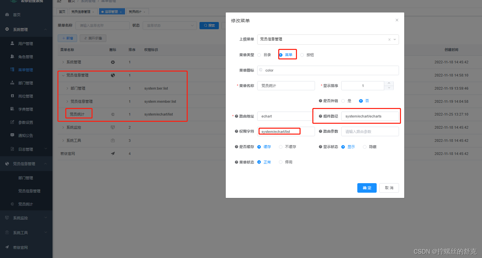
Task: Click help icon next to 菜单状态
Action: pos(237,162)
